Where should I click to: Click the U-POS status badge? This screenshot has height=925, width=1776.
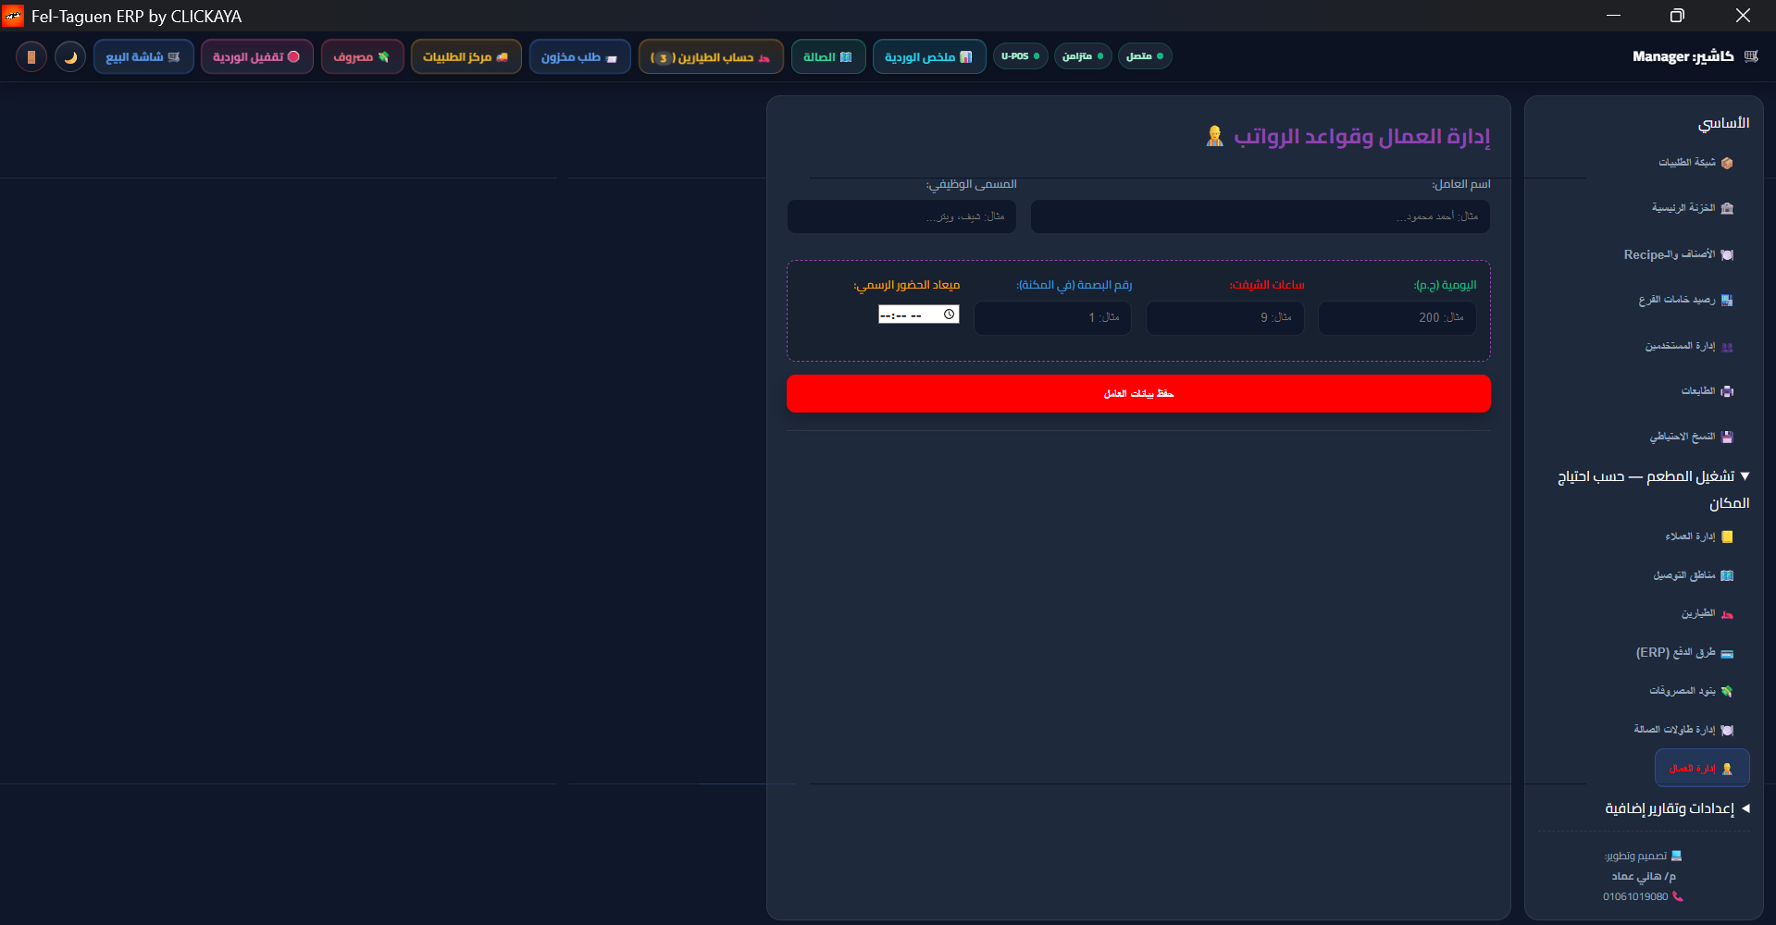pos(1021,56)
